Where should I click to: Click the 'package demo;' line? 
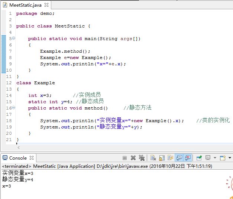point(35,14)
